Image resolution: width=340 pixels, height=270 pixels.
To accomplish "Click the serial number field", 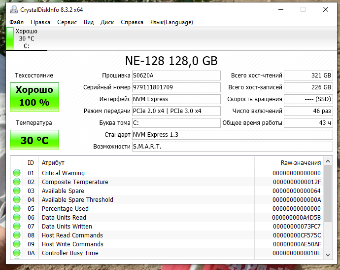I will coord(176,87).
